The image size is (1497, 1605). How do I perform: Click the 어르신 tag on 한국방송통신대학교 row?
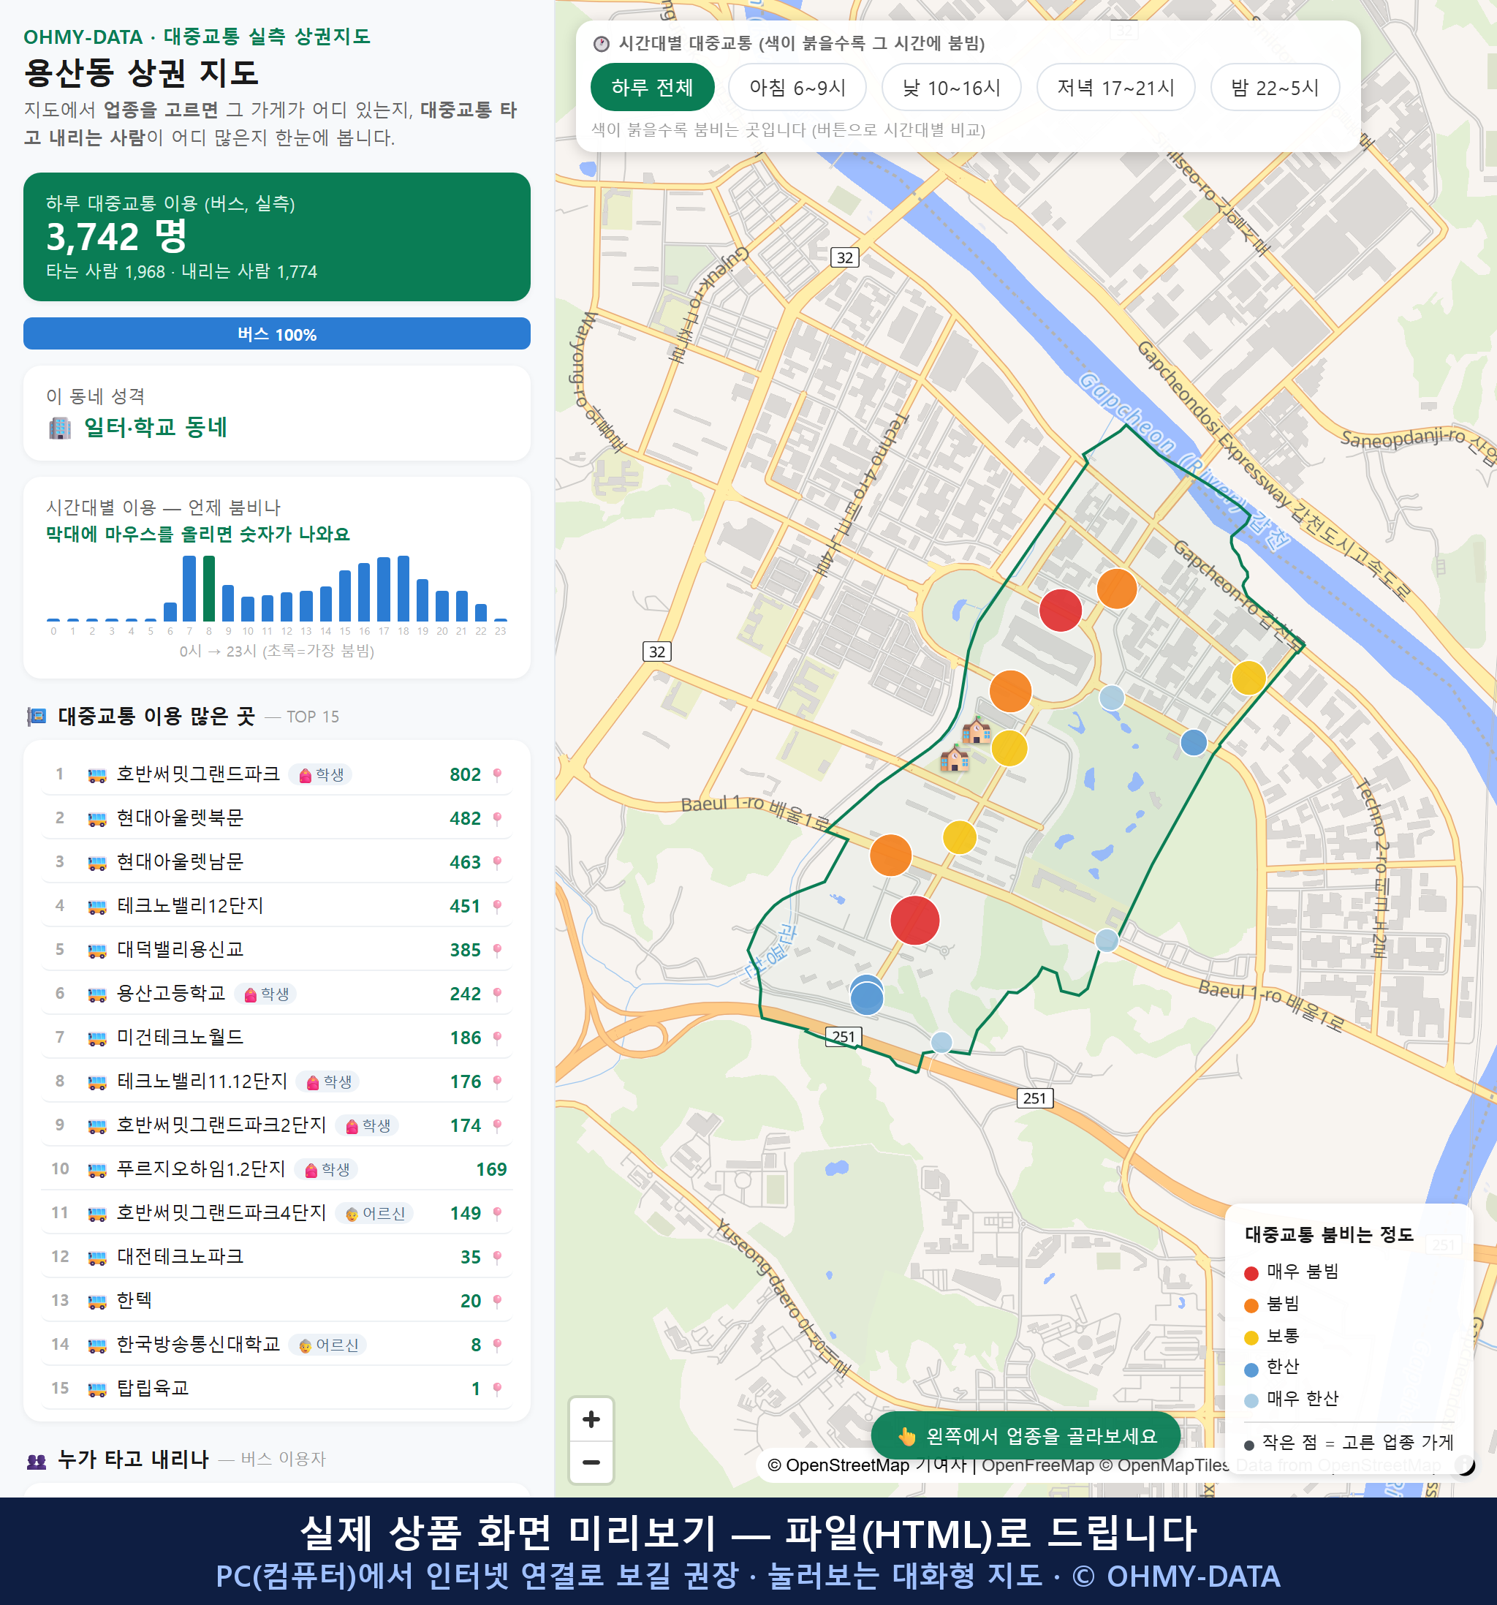(x=327, y=1345)
